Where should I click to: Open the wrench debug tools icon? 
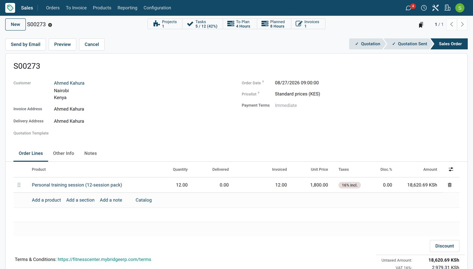(435, 8)
